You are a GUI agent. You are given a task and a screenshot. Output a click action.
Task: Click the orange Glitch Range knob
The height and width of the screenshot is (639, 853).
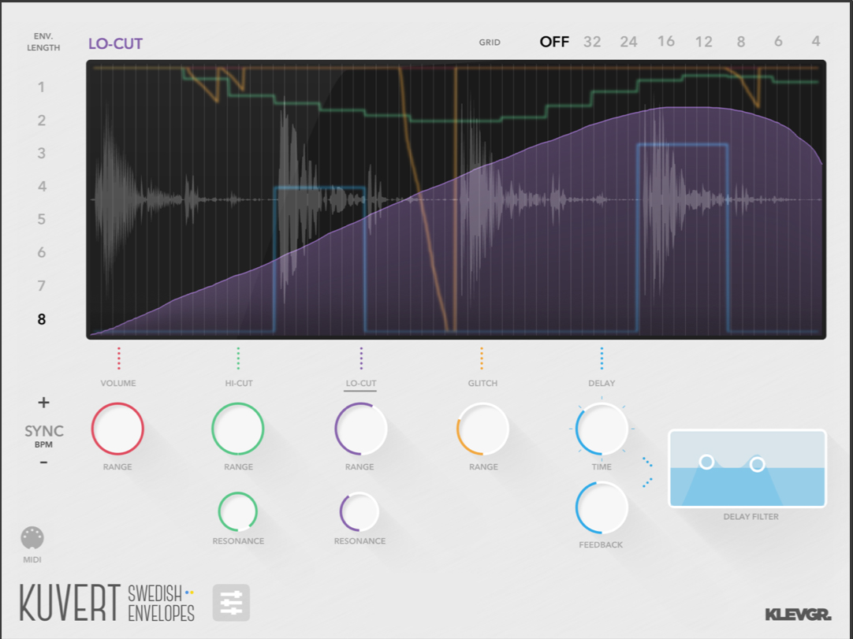482,429
